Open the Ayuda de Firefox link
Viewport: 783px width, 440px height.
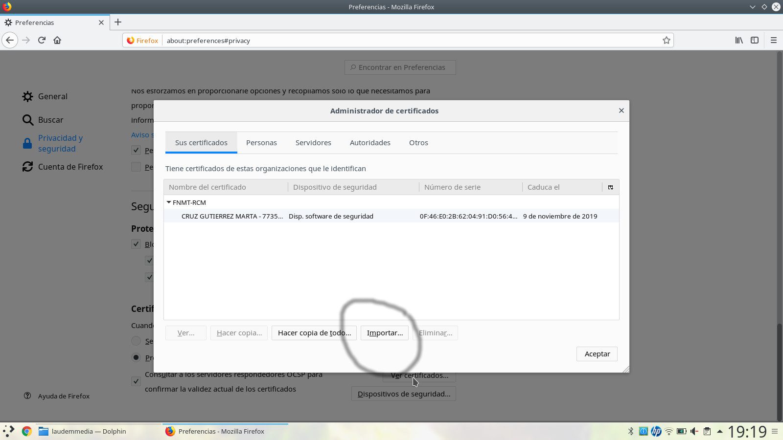pyautogui.click(x=57, y=396)
